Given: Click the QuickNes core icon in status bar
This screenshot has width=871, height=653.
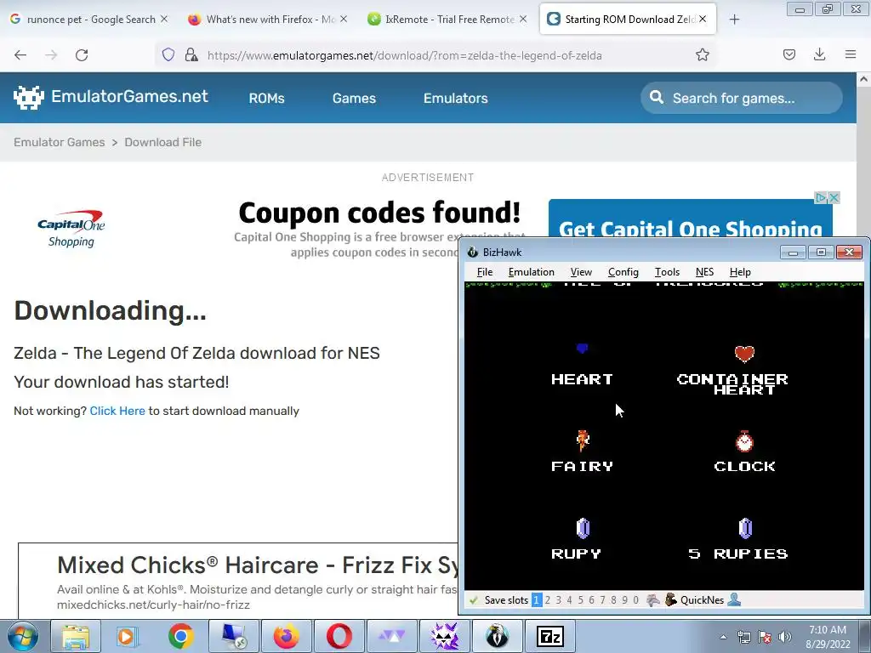Looking at the screenshot, I should click(671, 599).
